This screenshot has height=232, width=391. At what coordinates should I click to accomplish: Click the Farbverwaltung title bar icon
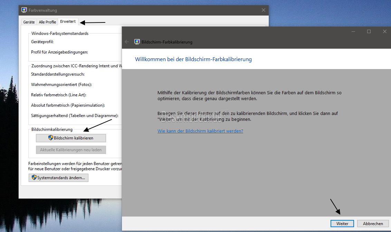click(x=24, y=10)
